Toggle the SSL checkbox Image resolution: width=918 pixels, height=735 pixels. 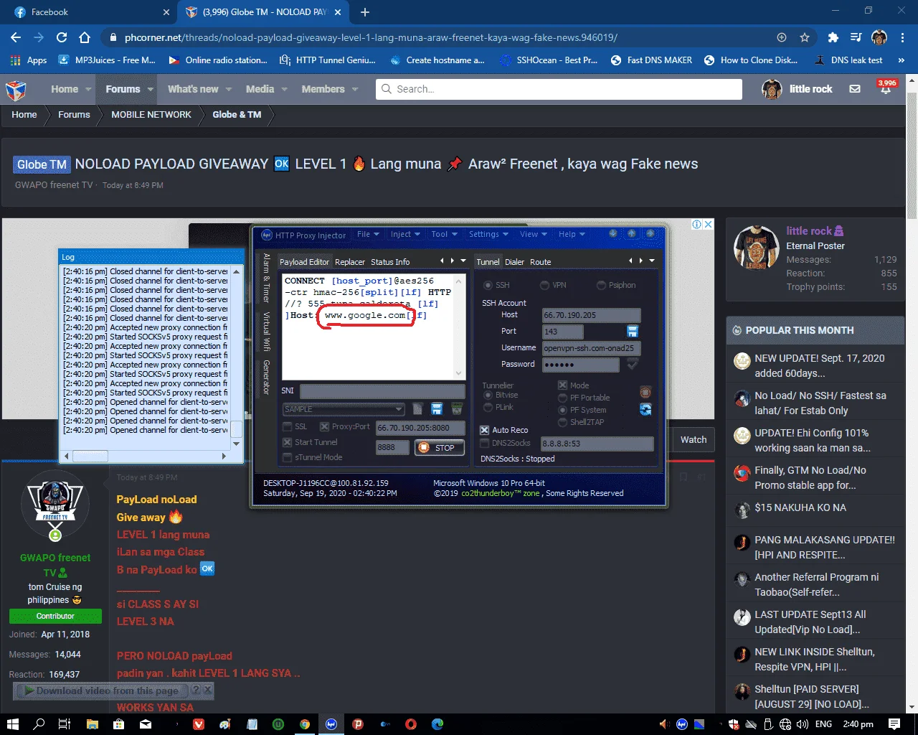point(288,426)
